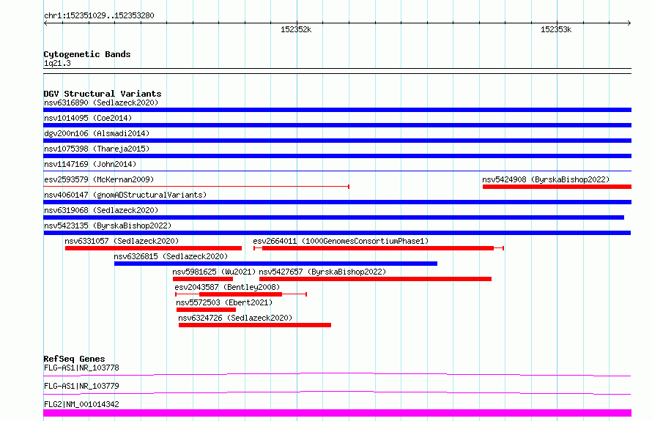Select the esv2593579 (McKernan2009) label

point(99,179)
